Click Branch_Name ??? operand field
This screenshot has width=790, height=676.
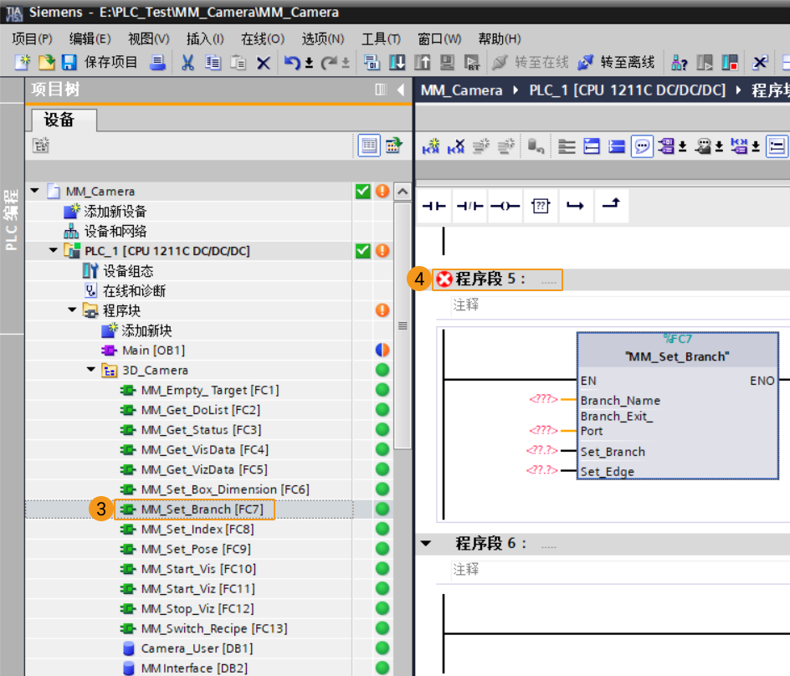(543, 399)
